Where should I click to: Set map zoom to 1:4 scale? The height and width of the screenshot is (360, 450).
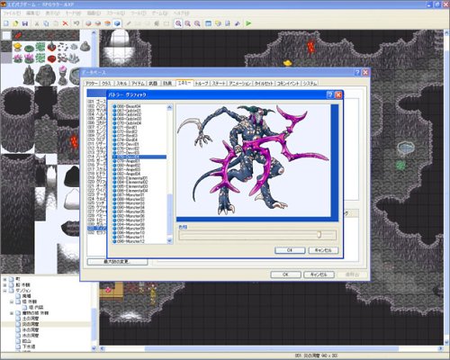click(197, 23)
